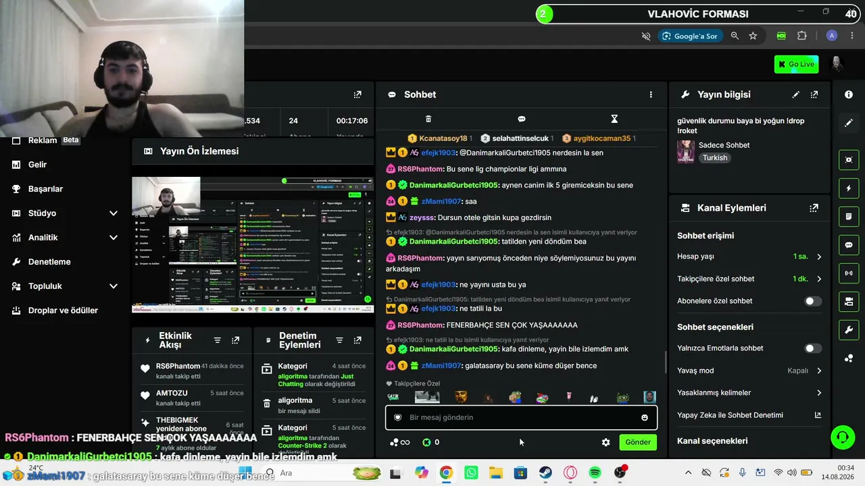Open the green headset support button
This screenshot has width=865, height=486.
[x=842, y=437]
